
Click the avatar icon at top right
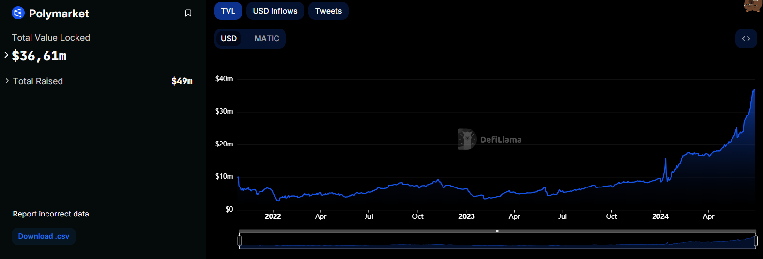(753, 5)
